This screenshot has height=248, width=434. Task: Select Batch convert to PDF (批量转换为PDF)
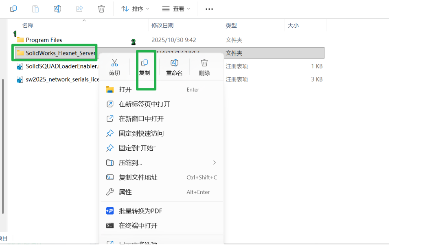(x=162, y=211)
